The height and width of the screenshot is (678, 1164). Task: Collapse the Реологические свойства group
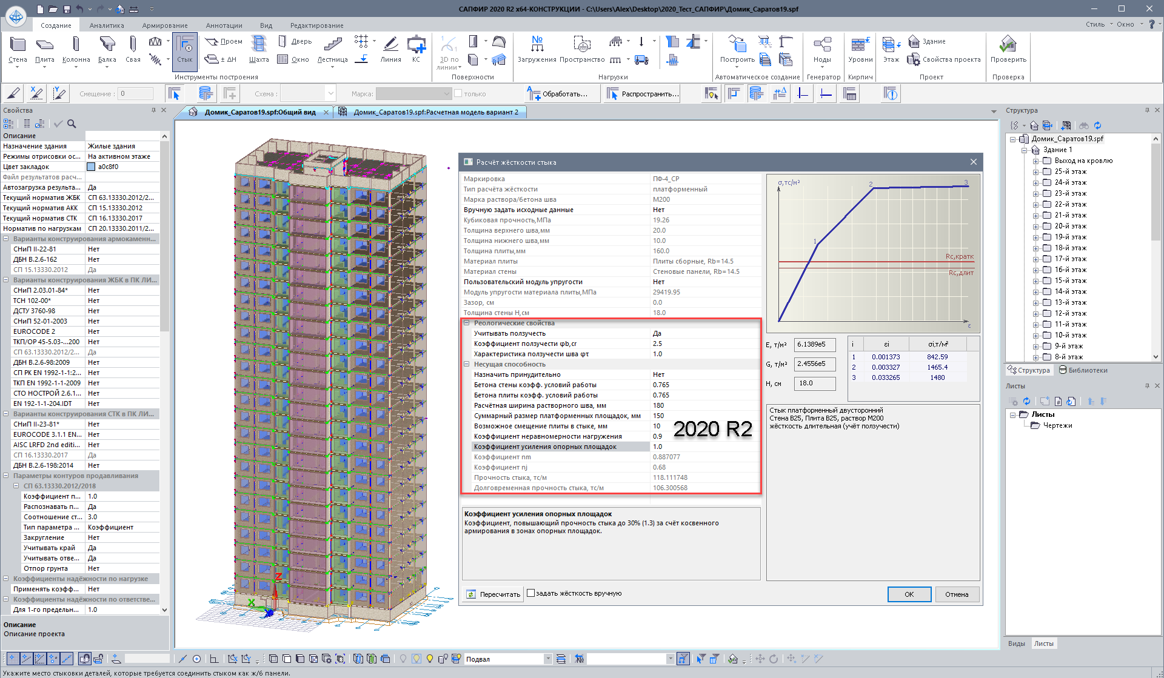[x=466, y=323]
